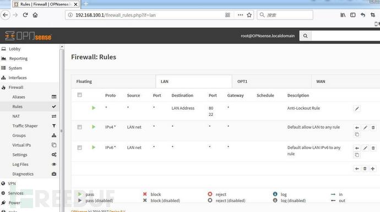This screenshot has width=380, height=212.
Task: Delete selected rules using bottom trash icon
Action: point(365,169)
